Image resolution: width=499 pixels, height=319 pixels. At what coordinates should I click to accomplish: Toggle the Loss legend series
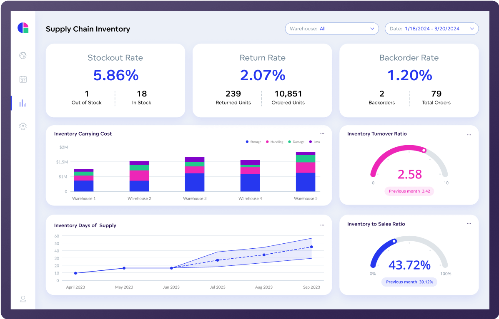tap(314, 142)
